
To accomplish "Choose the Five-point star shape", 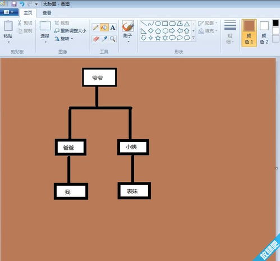I will click(x=158, y=38).
